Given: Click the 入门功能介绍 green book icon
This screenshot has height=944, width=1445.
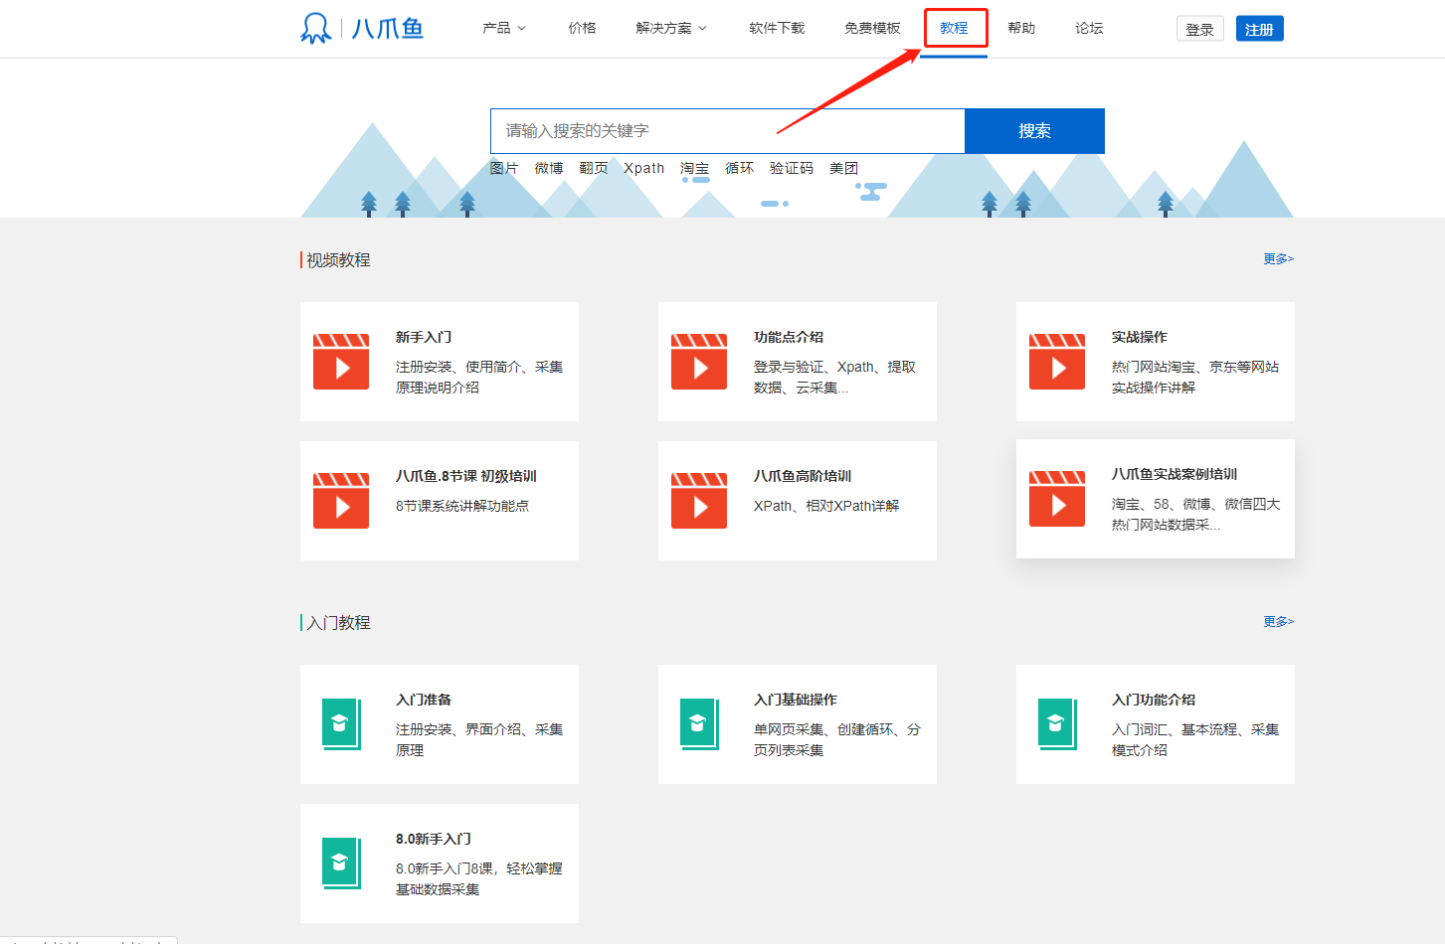Looking at the screenshot, I should (1057, 724).
